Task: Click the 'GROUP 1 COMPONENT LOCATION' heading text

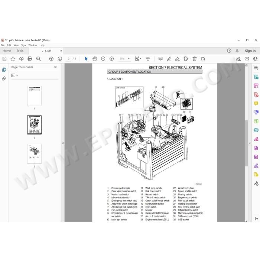Action: (130, 72)
